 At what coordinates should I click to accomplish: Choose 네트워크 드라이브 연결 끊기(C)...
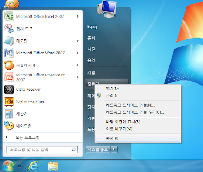(138, 112)
